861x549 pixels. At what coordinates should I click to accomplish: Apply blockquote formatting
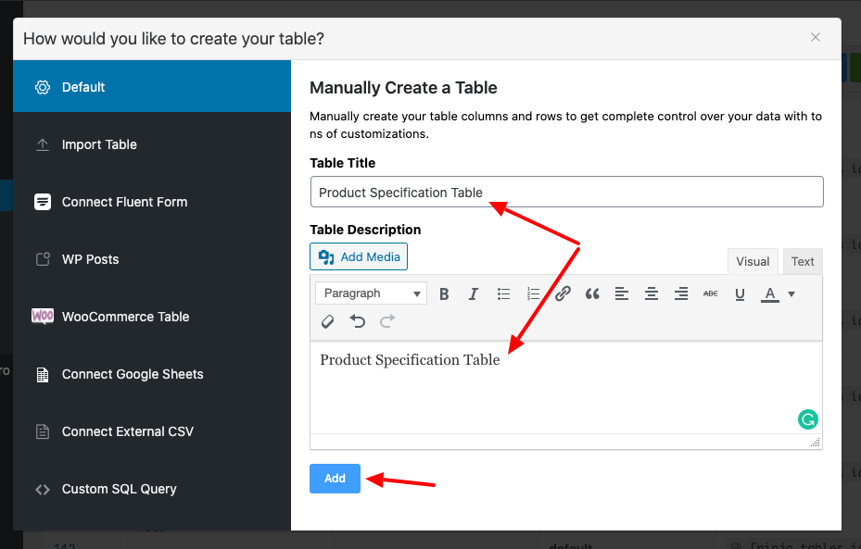coord(592,293)
